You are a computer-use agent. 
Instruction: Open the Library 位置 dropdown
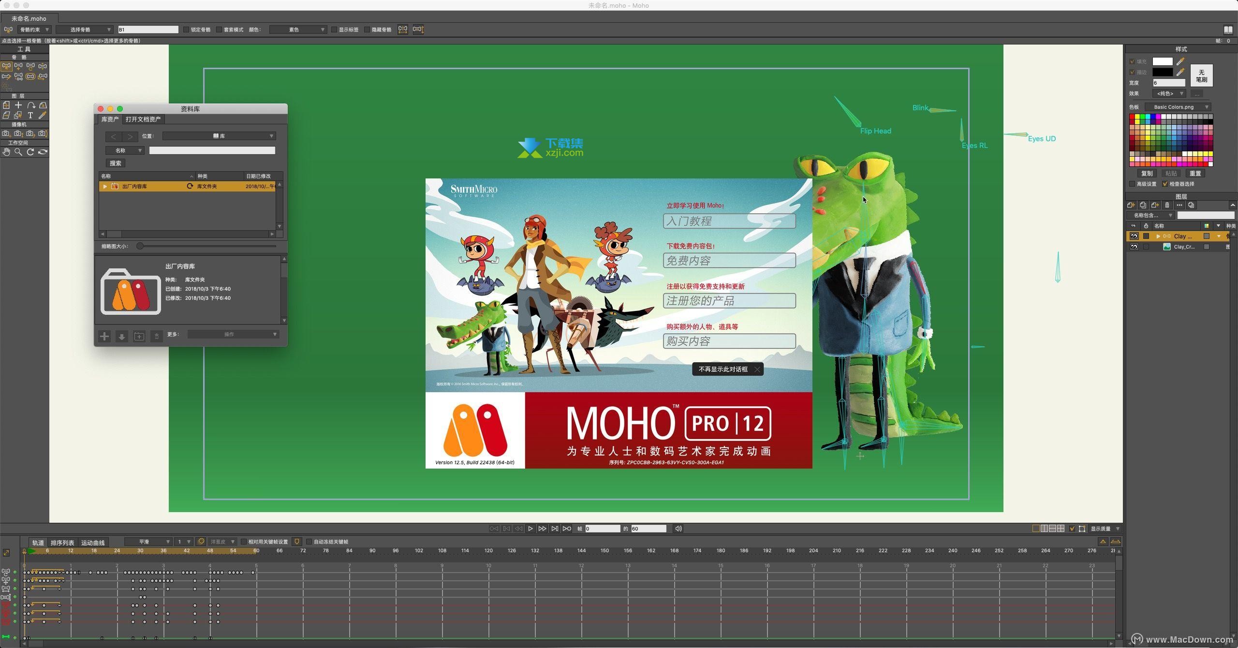[219, 136]
